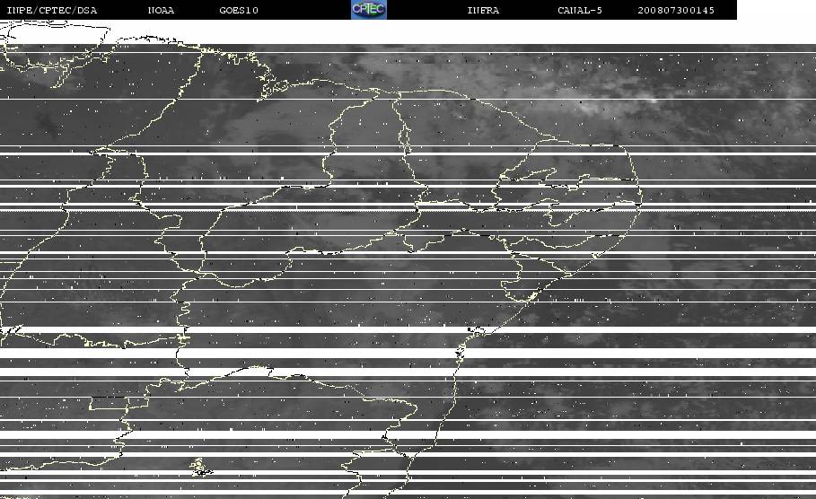This screenshot has height=499, width=816.
Task: Click the peninsula outline on north coast
Action: tap(273, 89)
